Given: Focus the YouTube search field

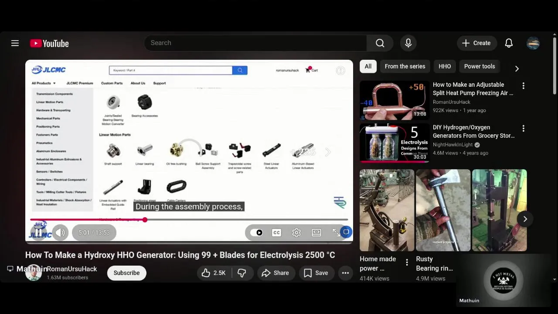Looking at the screenshot, I should 255,43.
